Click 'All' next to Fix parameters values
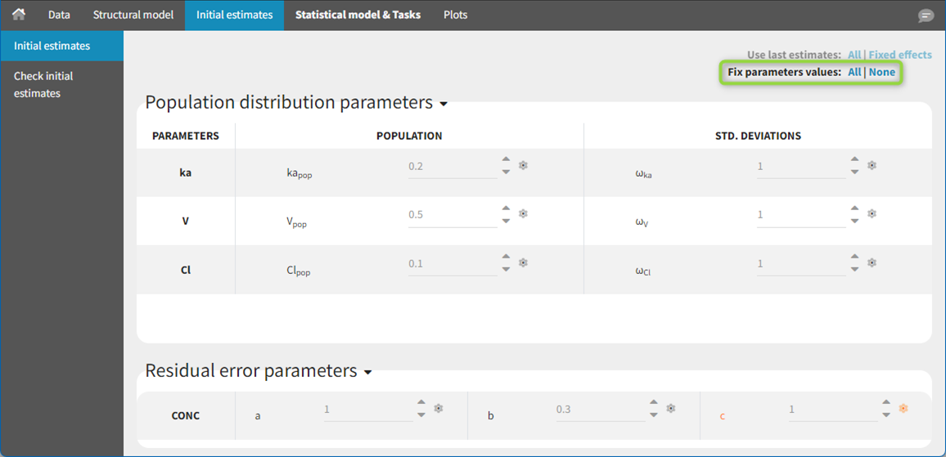Screen dimensions: 946x457 tap(854, 72)
